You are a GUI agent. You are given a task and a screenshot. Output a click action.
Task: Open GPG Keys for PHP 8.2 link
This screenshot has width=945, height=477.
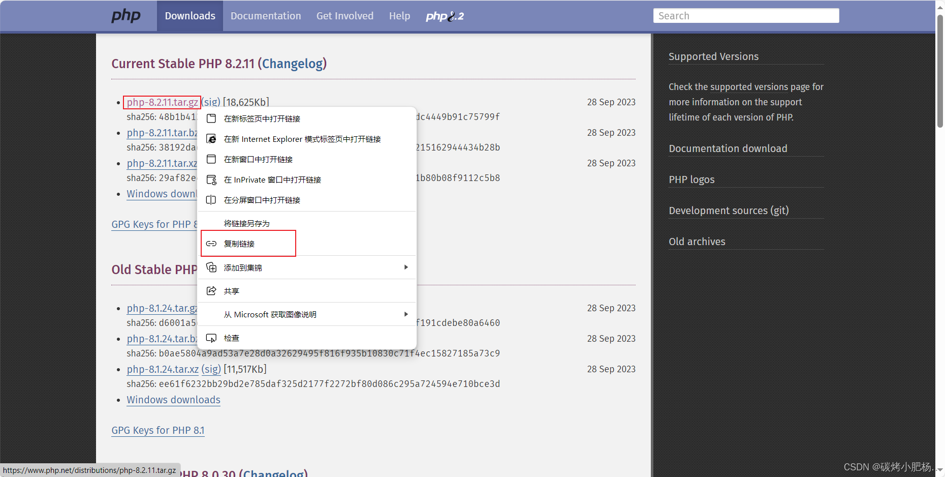pos(154,224)
